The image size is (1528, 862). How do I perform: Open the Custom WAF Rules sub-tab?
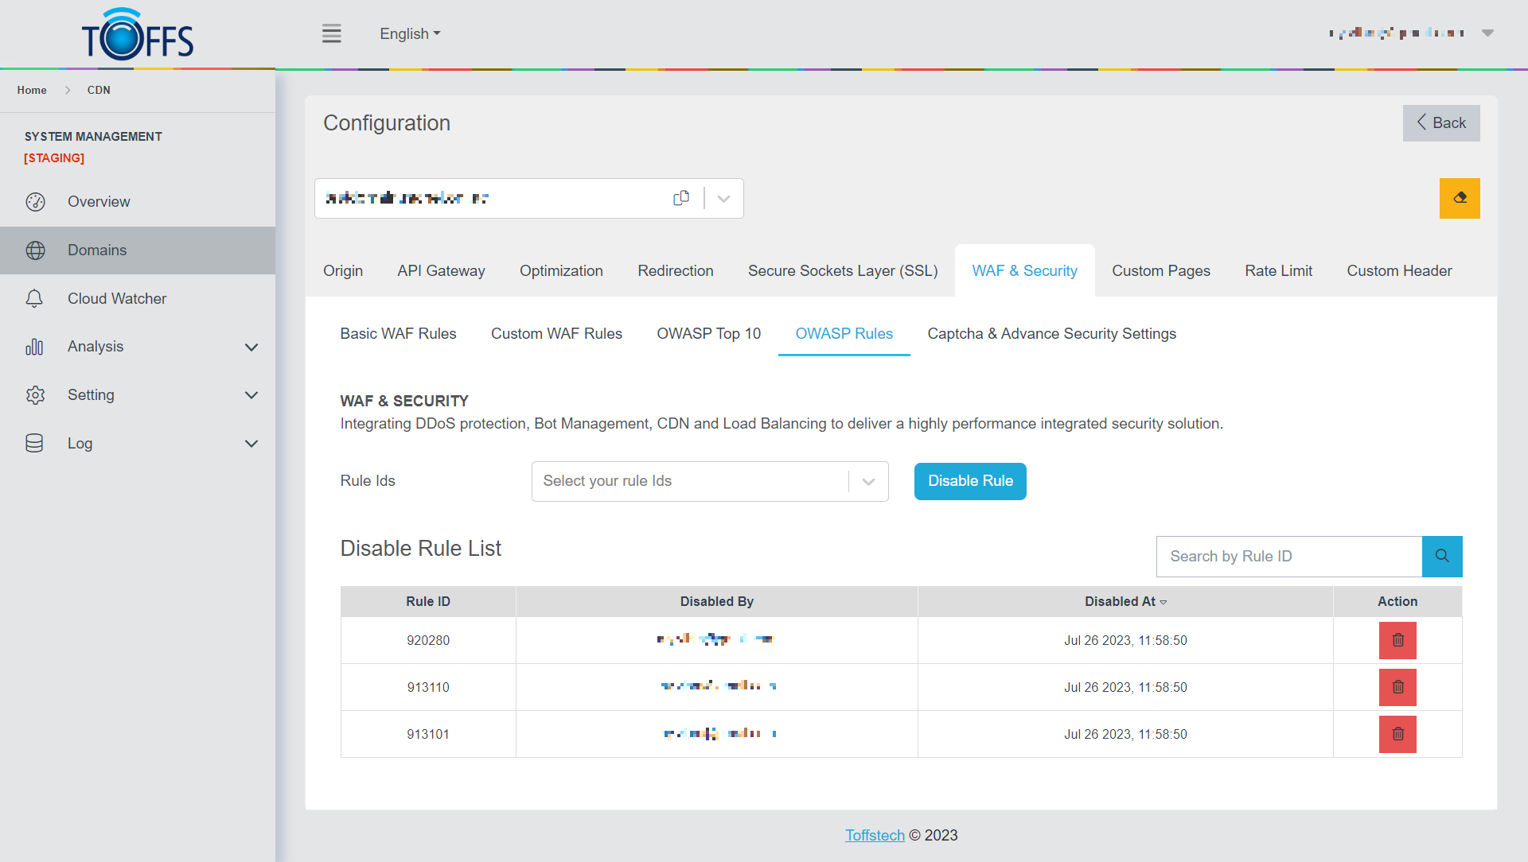tap(556, 334)
